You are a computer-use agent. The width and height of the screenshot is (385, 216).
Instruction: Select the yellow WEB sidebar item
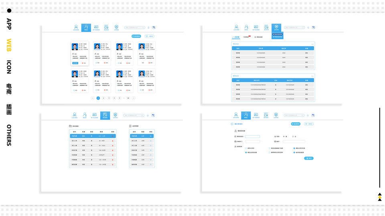pos(9,45)
